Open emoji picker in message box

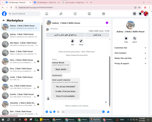coord(103,112)
